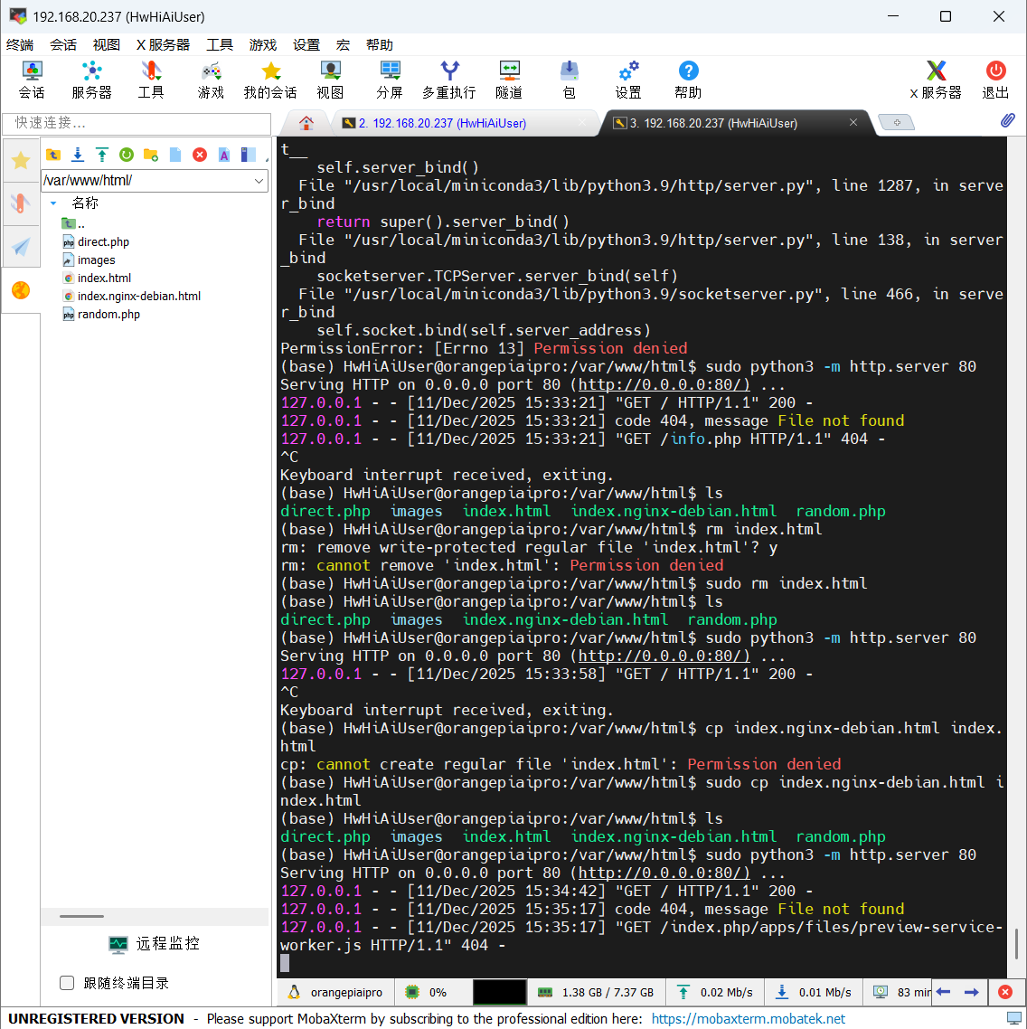Screen dimensions: 1027x1029
Task: Go to parent folder via SFTP toolbar
Action: coord(53,155)
